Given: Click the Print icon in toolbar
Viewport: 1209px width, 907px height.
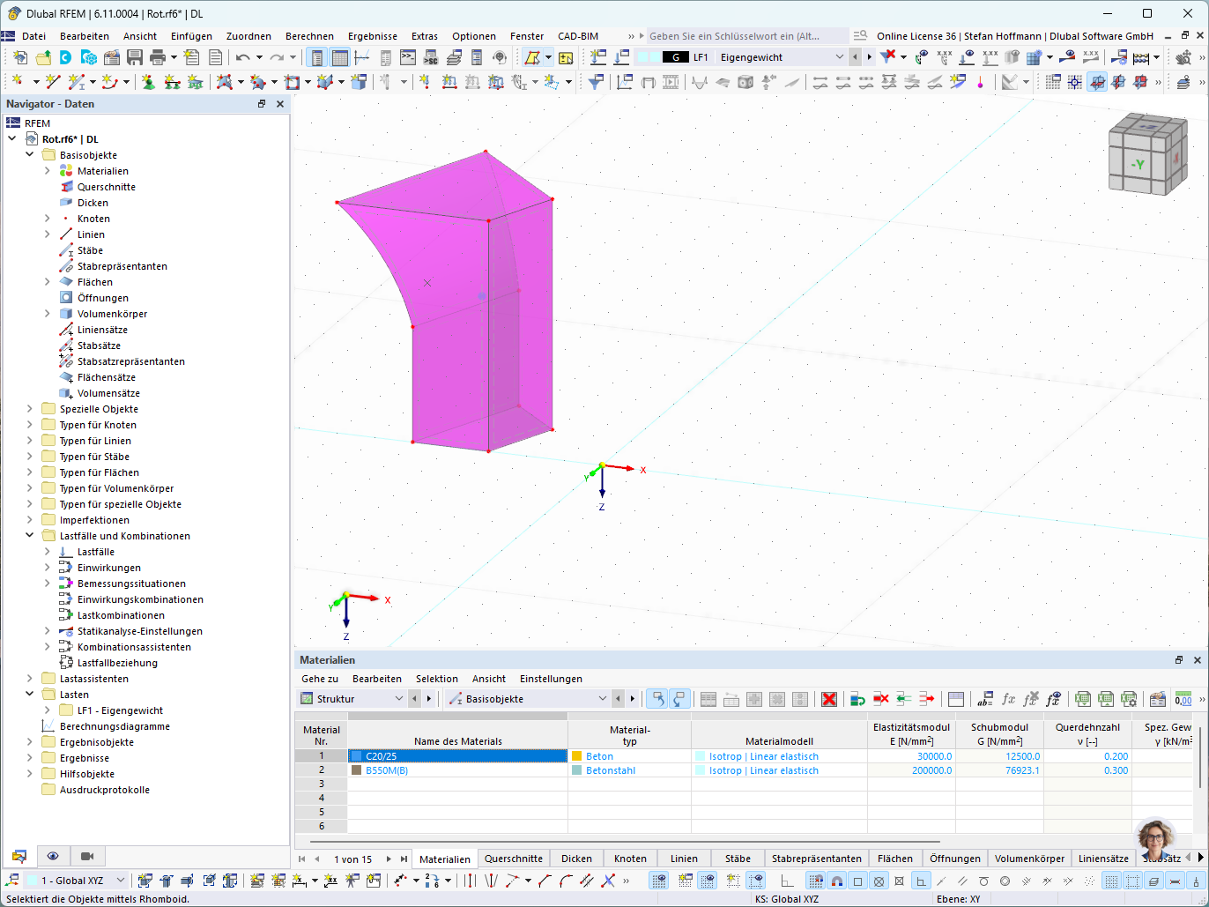Looking at the screenshot, I should (158, 57).
